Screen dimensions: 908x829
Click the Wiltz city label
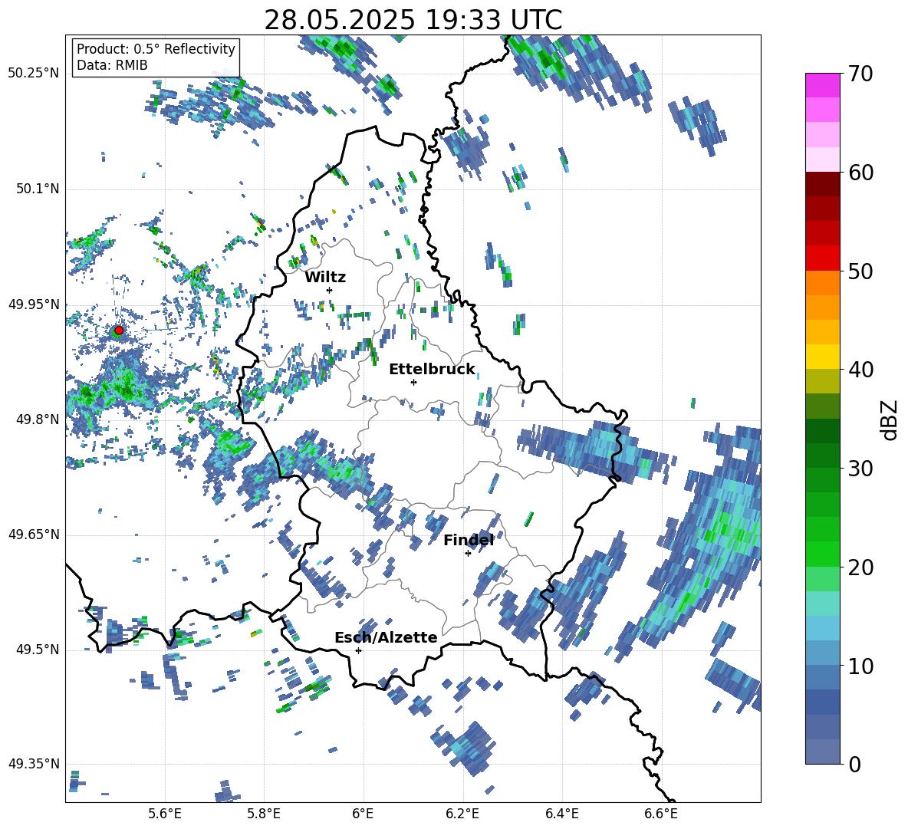point(325,278)
